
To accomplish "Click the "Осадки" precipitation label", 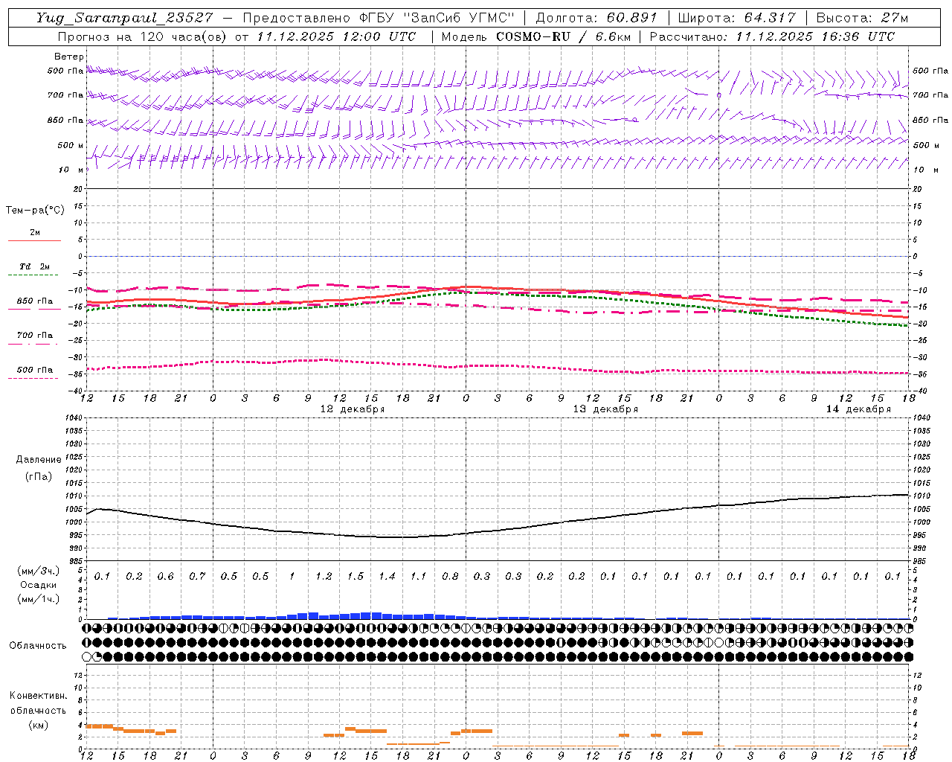I will click(x=39, y=585).
